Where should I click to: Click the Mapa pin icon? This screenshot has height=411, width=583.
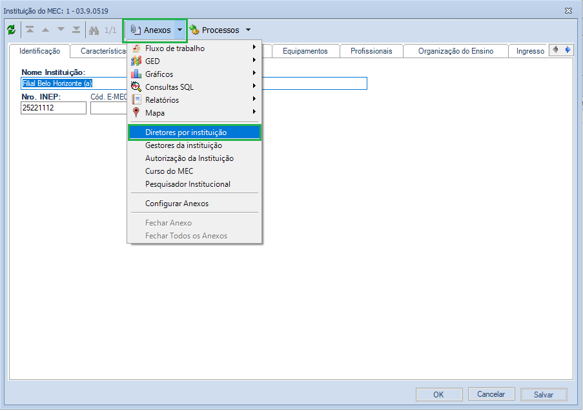[x=136, y=112]
